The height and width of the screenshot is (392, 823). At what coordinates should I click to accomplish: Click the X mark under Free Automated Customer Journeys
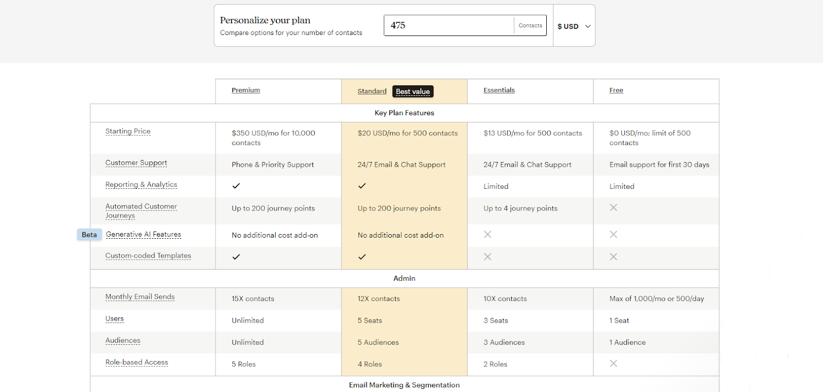(613, 207)
